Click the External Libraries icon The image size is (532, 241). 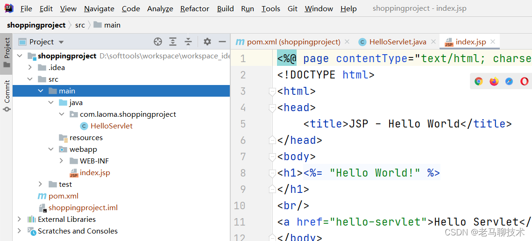click(x=32, y=219)
